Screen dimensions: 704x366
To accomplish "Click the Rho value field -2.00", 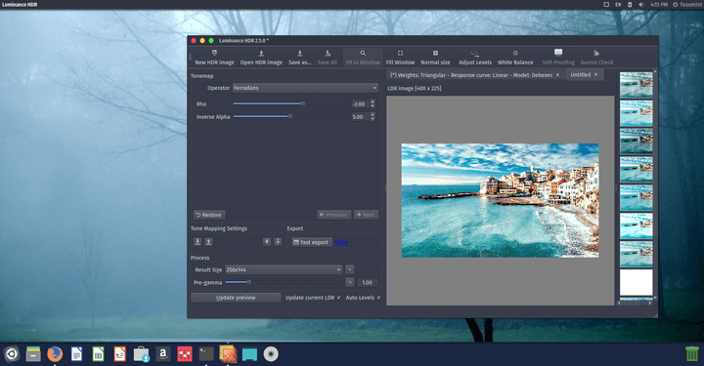I will (360, 103).
